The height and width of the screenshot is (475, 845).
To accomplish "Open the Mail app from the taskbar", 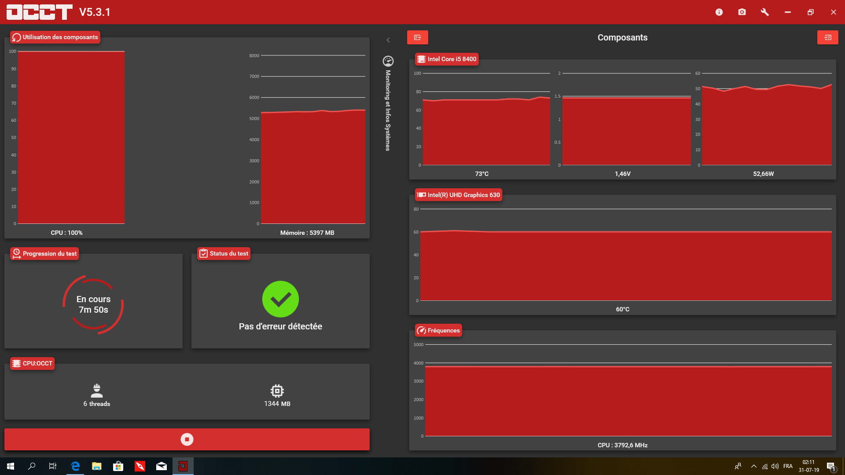I will coord(162,466).
